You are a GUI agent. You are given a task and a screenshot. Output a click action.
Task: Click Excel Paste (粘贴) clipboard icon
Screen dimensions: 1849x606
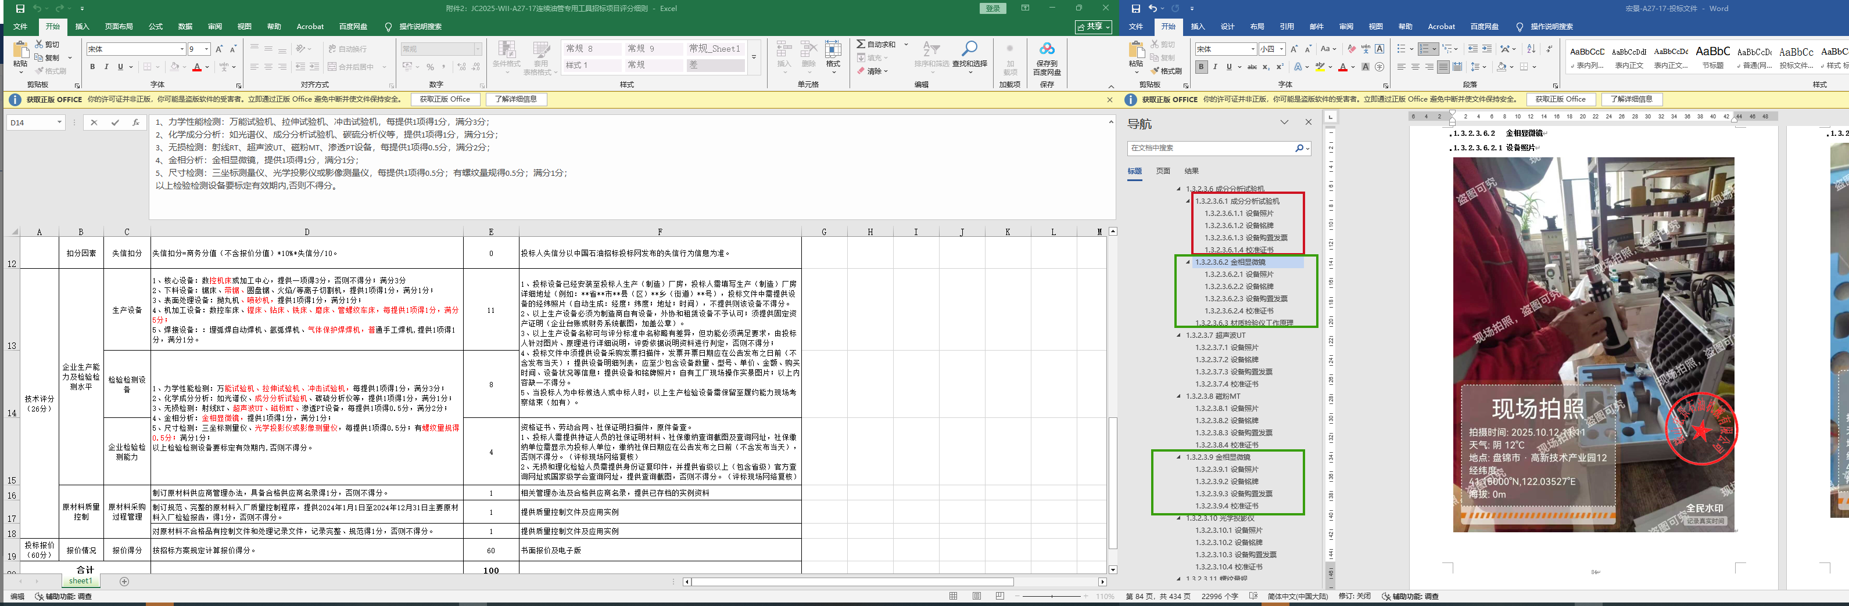click(20, 49)
